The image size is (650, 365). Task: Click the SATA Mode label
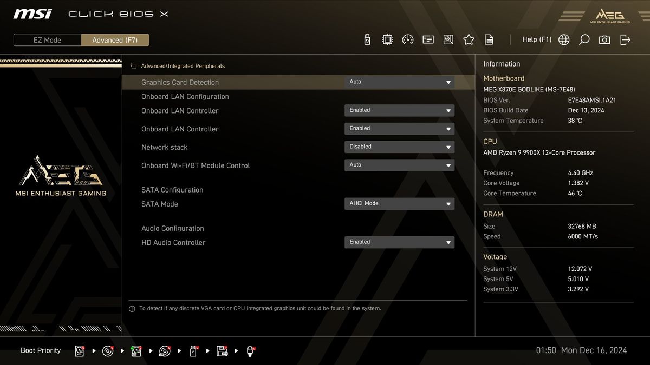pos(160,204)
